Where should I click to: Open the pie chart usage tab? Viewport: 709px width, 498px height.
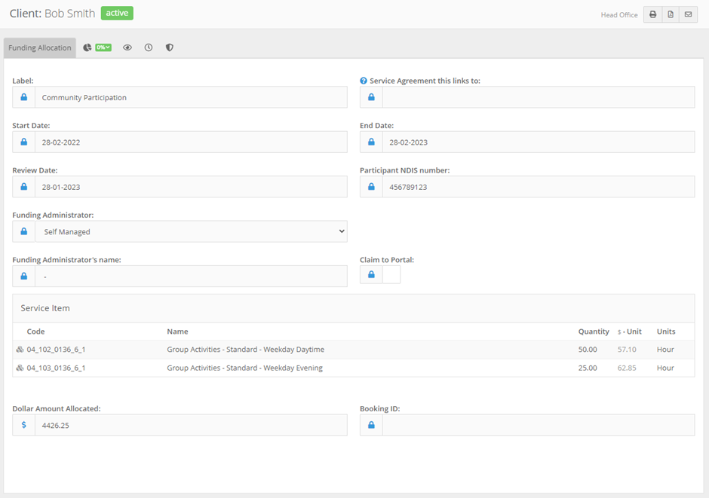coord(87,47)
